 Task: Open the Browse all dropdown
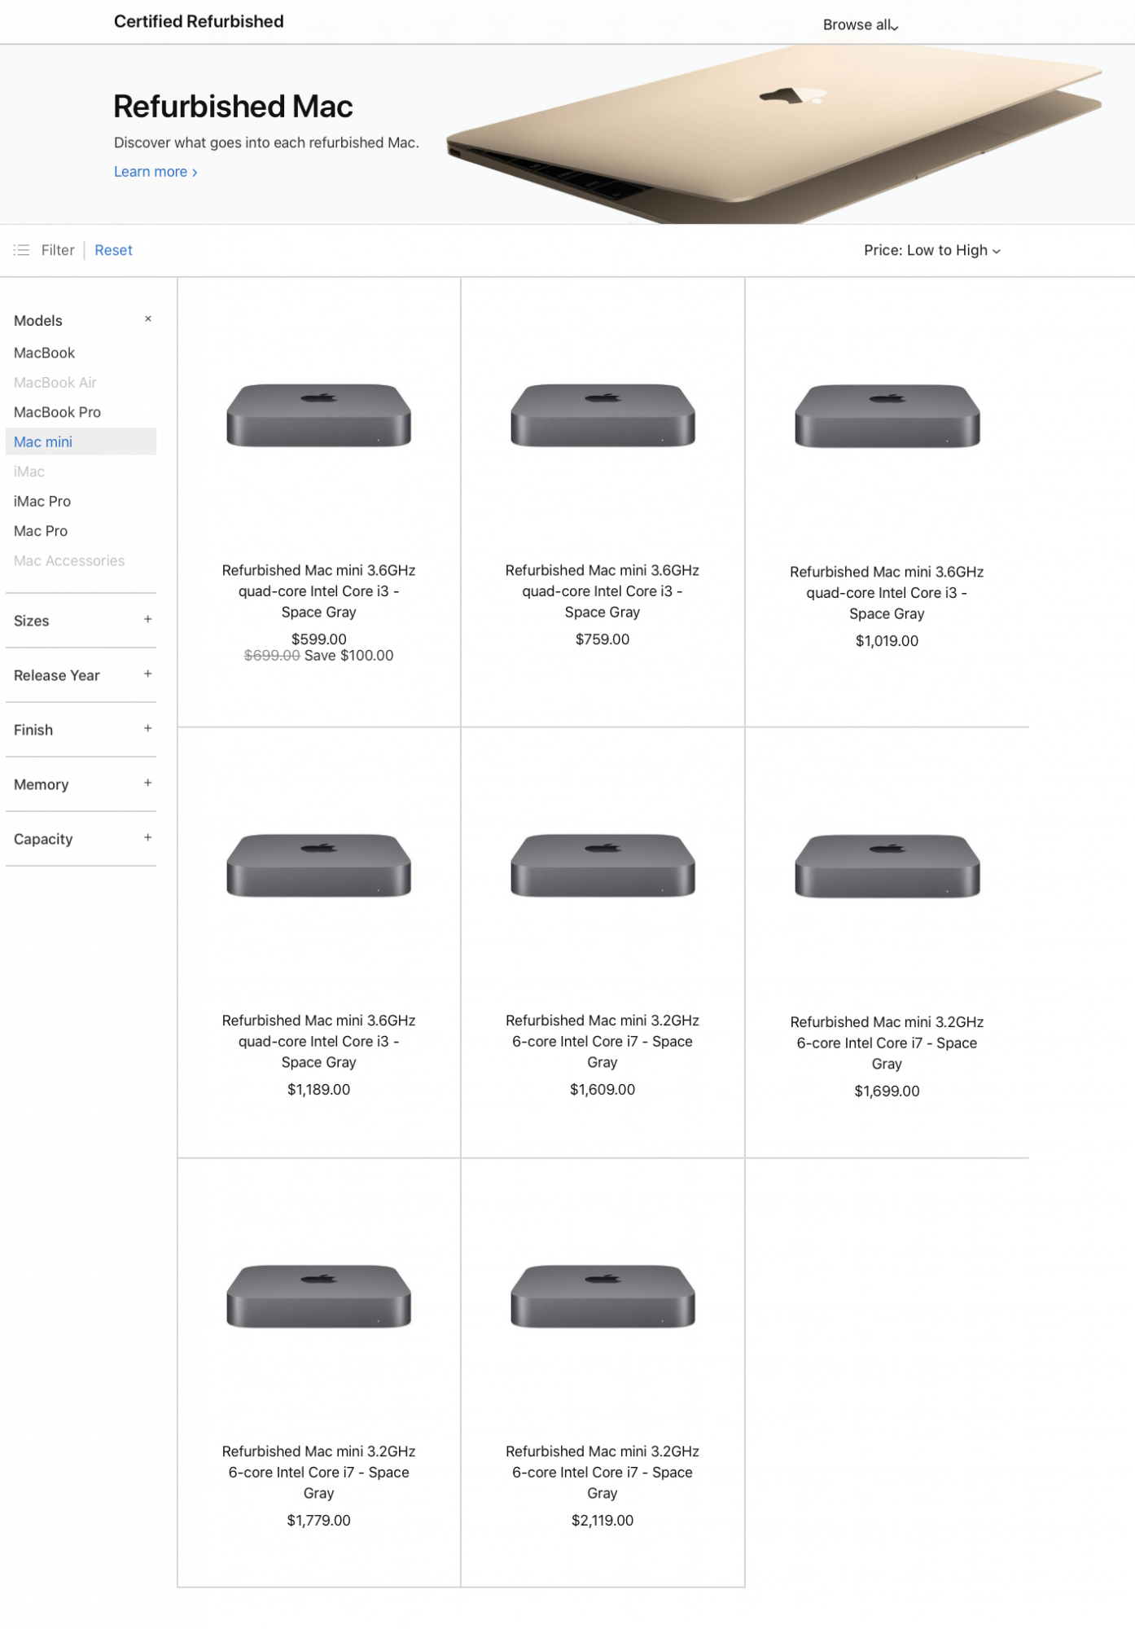[861, 25]
